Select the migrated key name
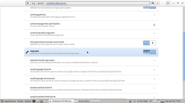This screenshot has height=103, width=185. (x=34, y=51)
